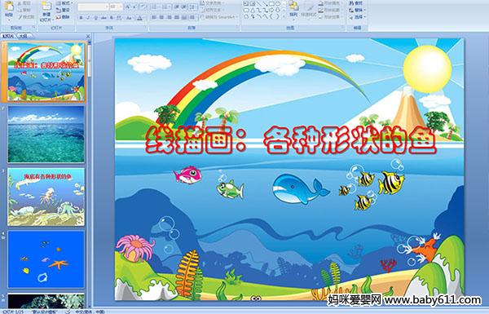489x314 pixels.
Task: Click the Paste clipboard icon
Action: point(9,8)
